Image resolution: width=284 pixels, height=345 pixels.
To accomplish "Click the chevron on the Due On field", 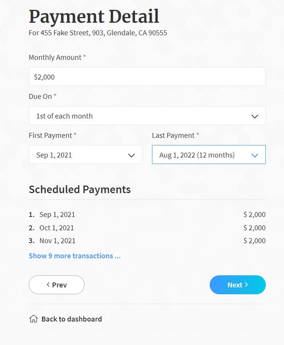I will point(255,116).
